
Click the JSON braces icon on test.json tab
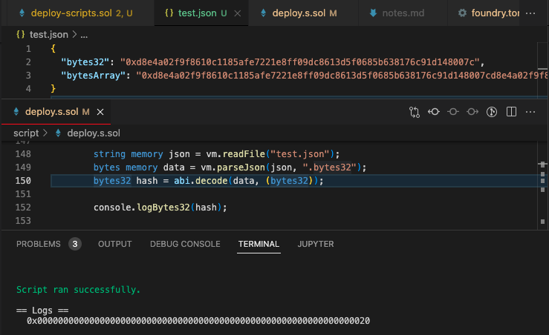[169, 13]
